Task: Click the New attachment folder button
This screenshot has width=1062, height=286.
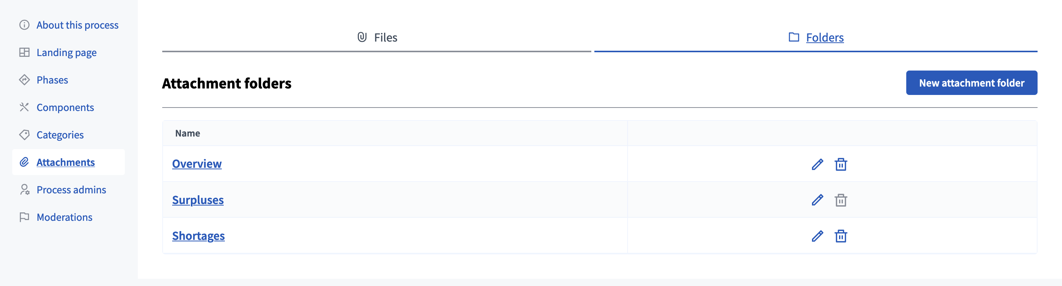Action: (971, 83)
